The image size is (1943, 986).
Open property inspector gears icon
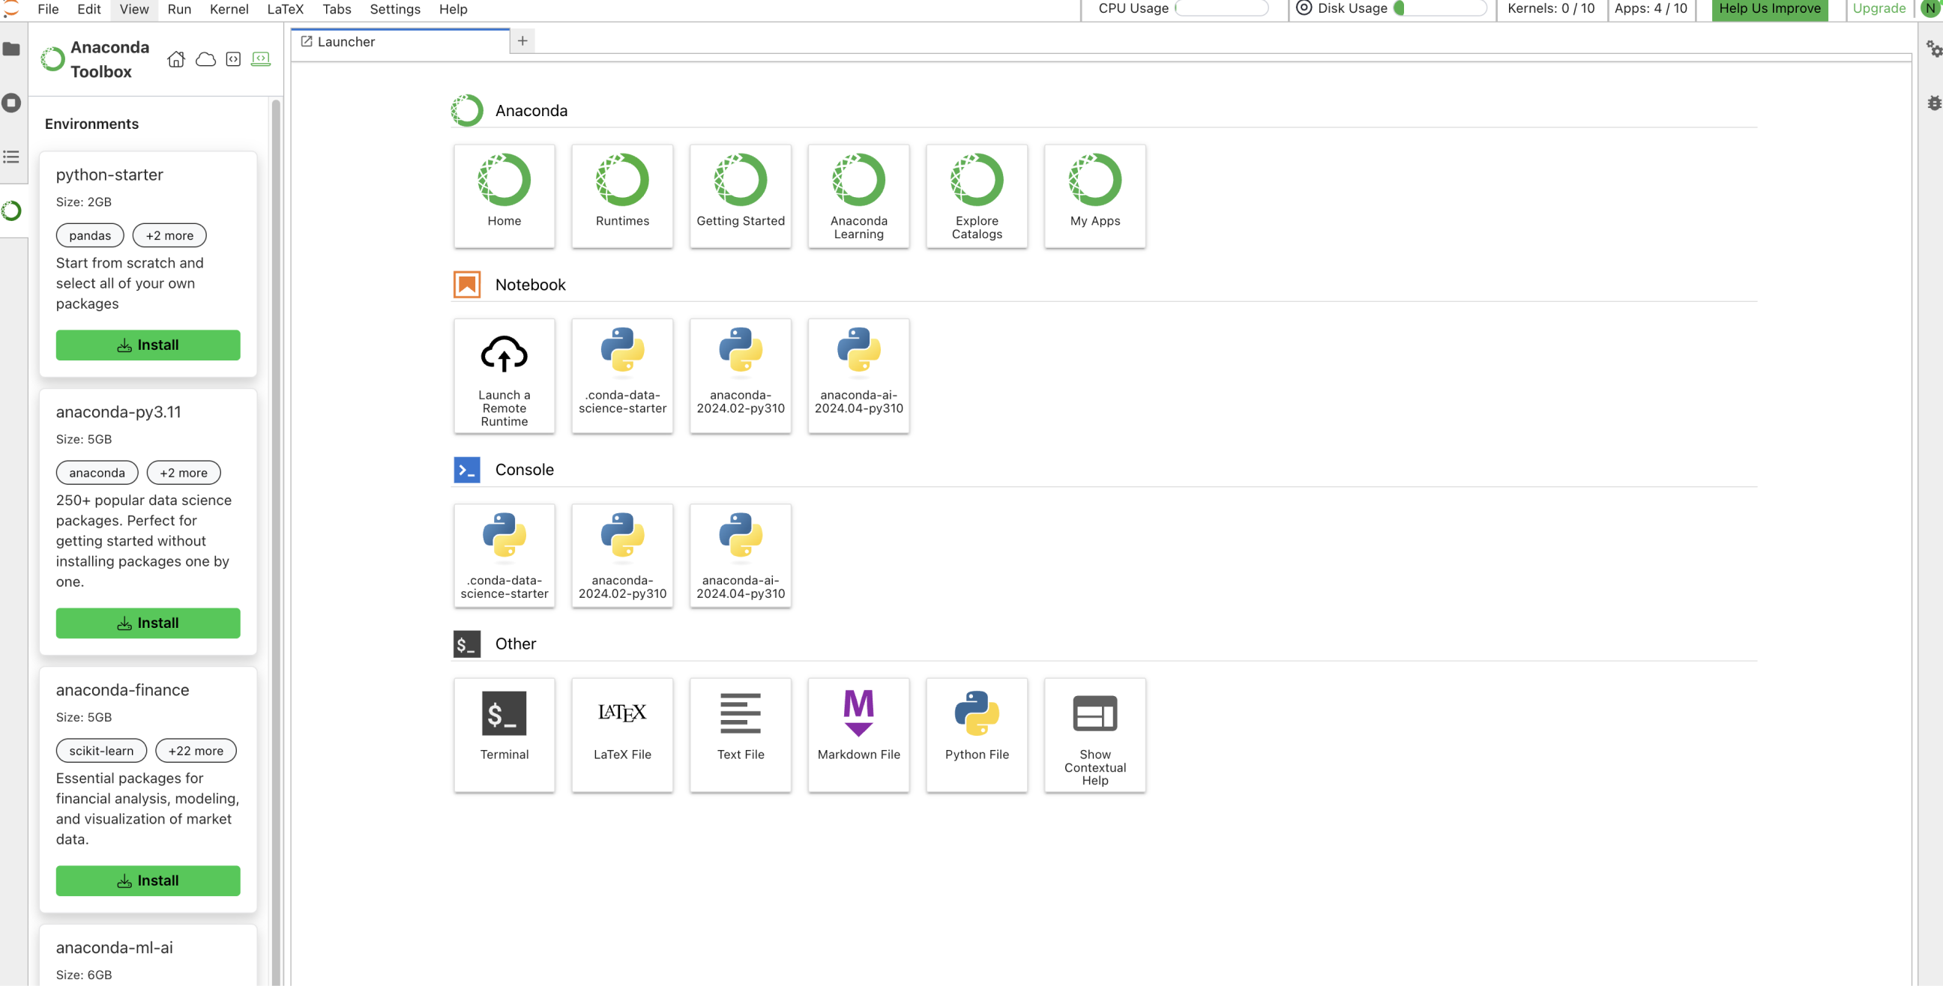click(1933, 49)
